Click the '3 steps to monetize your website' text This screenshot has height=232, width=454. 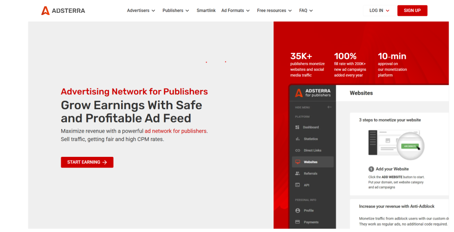pos(390,120)
